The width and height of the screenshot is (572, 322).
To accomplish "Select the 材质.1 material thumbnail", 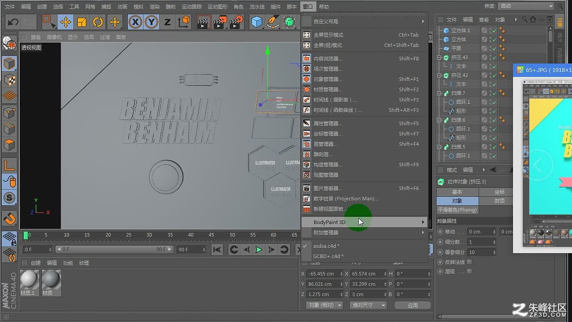I will click(x=29, y=280).
